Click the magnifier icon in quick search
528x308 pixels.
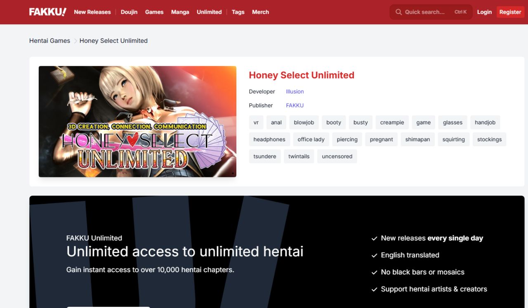tap(398, 12)
